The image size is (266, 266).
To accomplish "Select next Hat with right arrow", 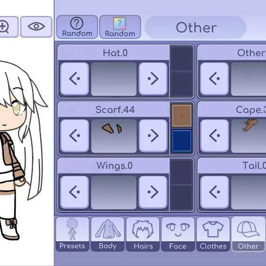I will pyautogui.click(x=153, y=79).
